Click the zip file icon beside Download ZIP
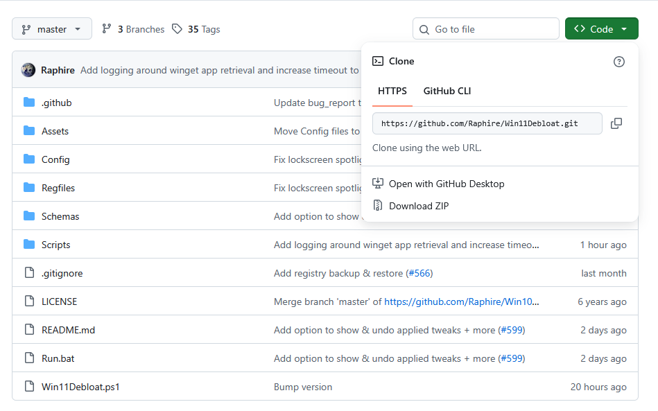The height and width of the screenshot is (411, 658). [x=378, y=205]
